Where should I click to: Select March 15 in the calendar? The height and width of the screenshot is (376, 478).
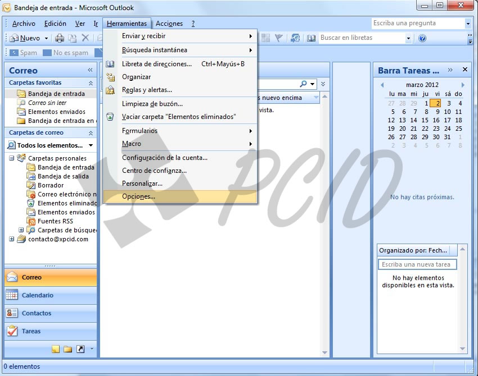425,120
